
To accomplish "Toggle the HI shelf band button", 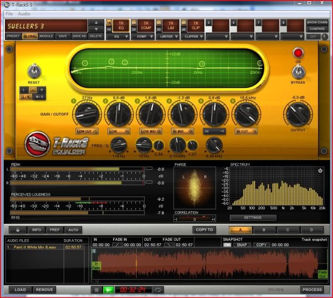I will (x=214, y=131).
